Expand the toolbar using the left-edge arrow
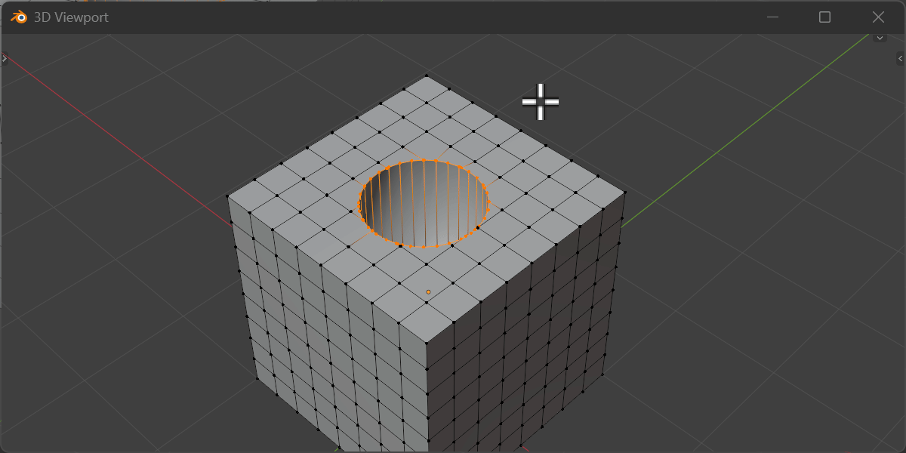Viewport: 906px width, 453px height. (x=5, y=57)
